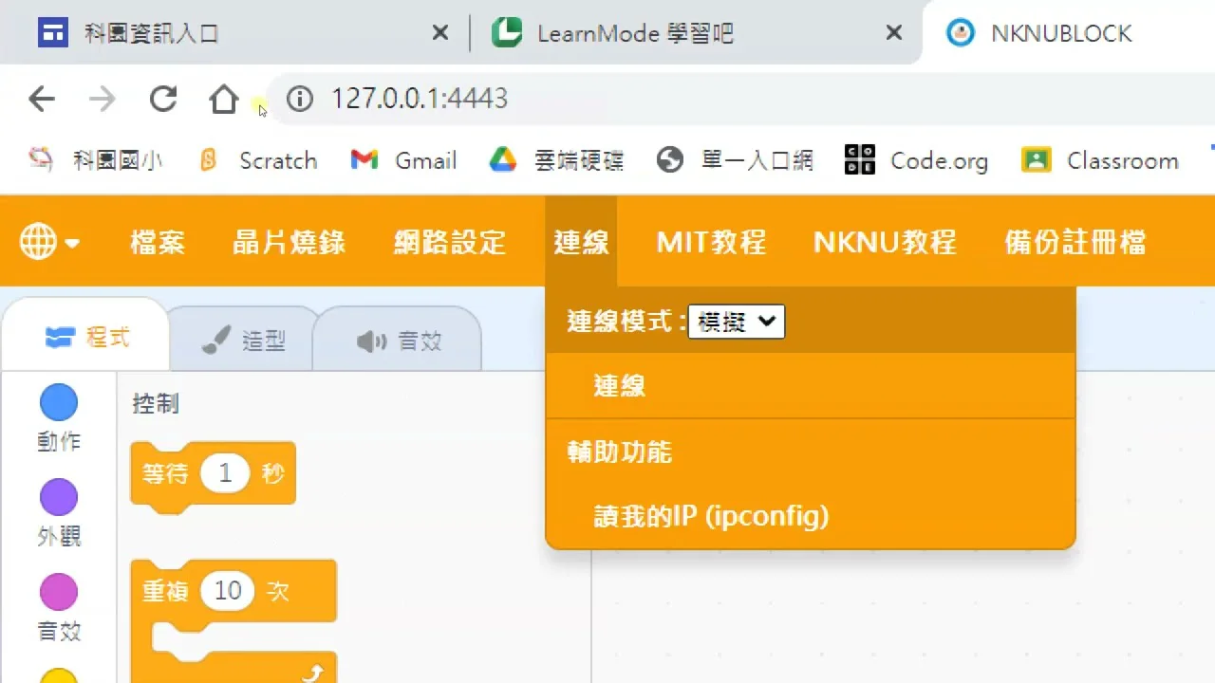Click the address bar URL 127.0.0.1:4443
This screenshot has width=1215, height=683.
pyautogui.click(x=420, y=99)
